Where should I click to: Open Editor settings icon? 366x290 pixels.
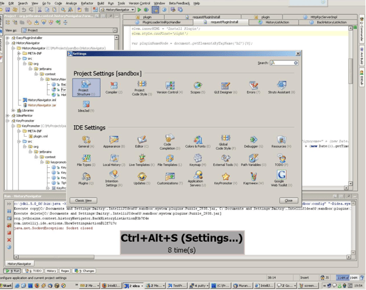coord(142,142)
